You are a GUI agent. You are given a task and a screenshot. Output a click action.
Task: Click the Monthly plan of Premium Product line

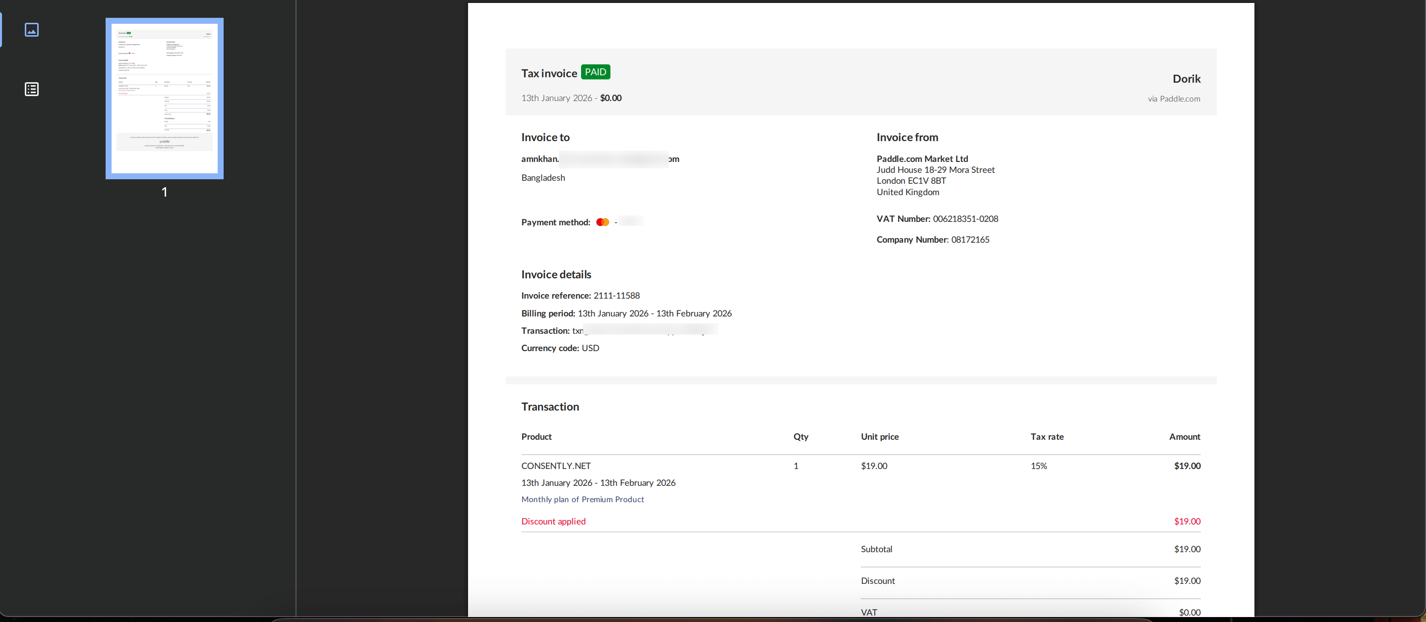tap(583, 499)
